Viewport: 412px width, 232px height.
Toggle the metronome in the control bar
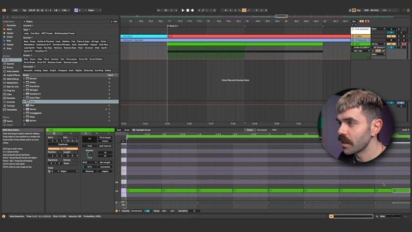(x=56, y=10)
